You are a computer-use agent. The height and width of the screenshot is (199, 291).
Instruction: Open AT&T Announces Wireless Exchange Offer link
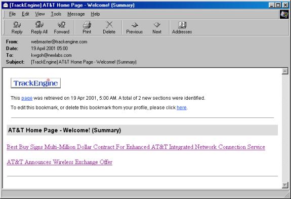60,162
